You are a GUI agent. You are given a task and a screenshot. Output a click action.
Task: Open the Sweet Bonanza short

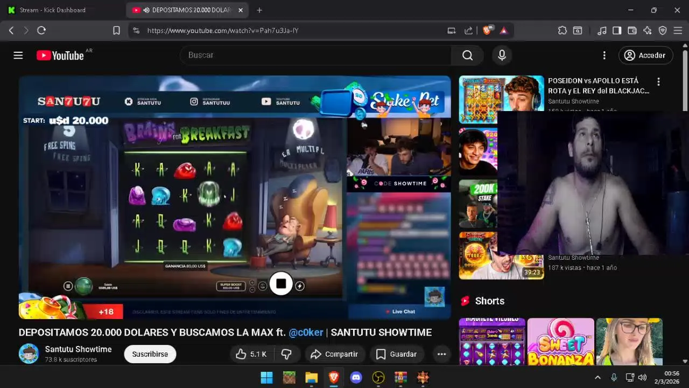click(560, 342)
